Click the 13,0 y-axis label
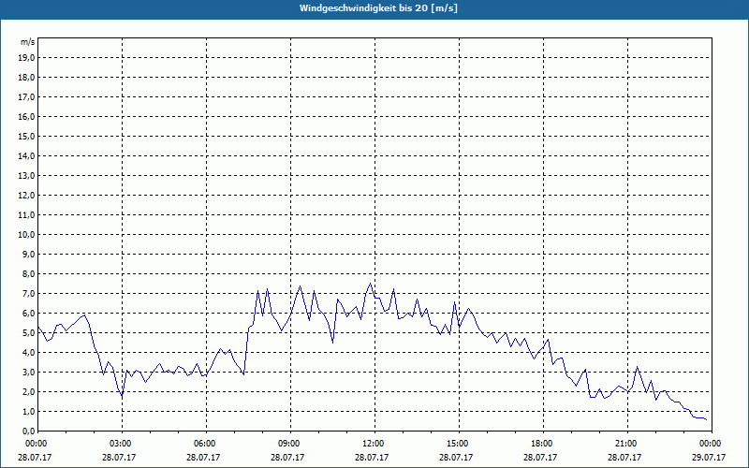 [26, 176]
